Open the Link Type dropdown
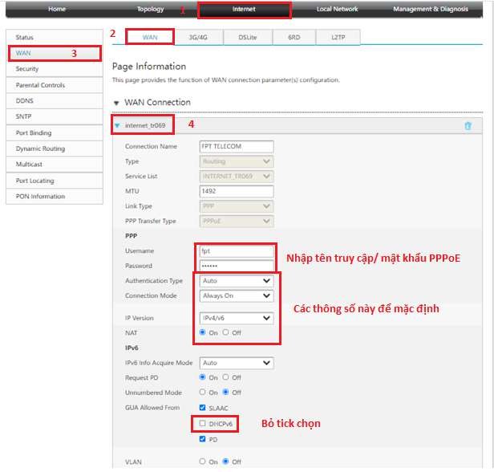The height and width of the screenshot is (472, 494). coord(237,206)
